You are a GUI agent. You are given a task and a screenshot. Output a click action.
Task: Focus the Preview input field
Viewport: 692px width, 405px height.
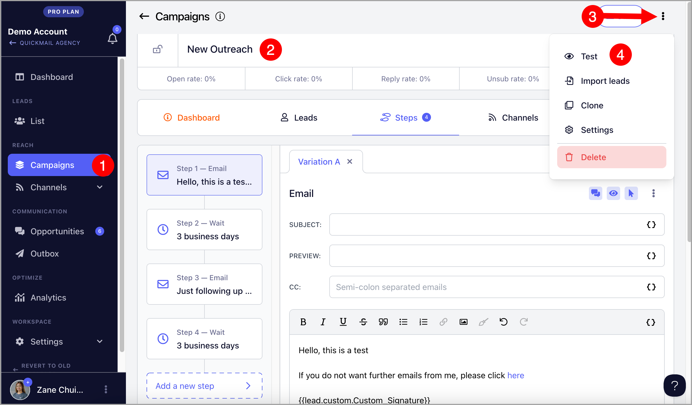click(497, 256)
